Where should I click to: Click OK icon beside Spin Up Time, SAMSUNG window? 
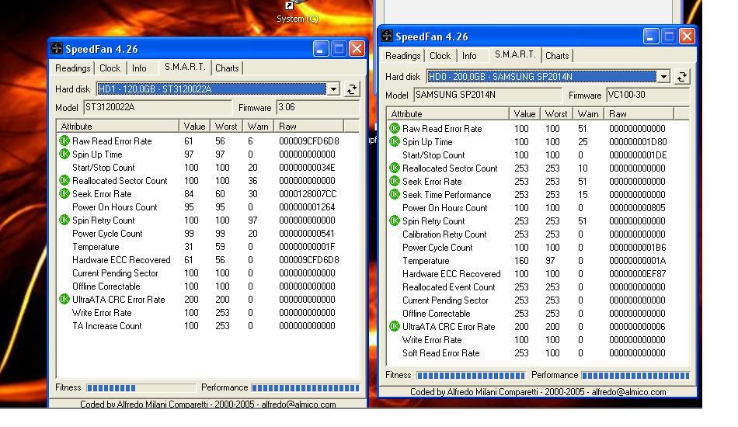pos(395,141)
